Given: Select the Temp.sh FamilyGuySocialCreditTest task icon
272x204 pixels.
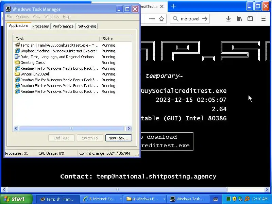Looking at the screenshot, I should [x=17, y=45].
